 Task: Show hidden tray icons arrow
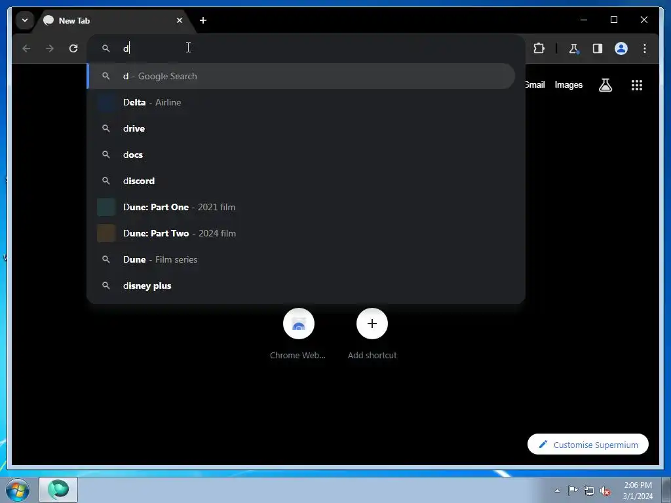point(557,491)
